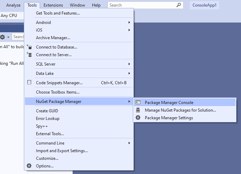The width and height of the screenshot is (241, 174).
Task: Click the Android submenu arrow
Action: coord(129,23)
